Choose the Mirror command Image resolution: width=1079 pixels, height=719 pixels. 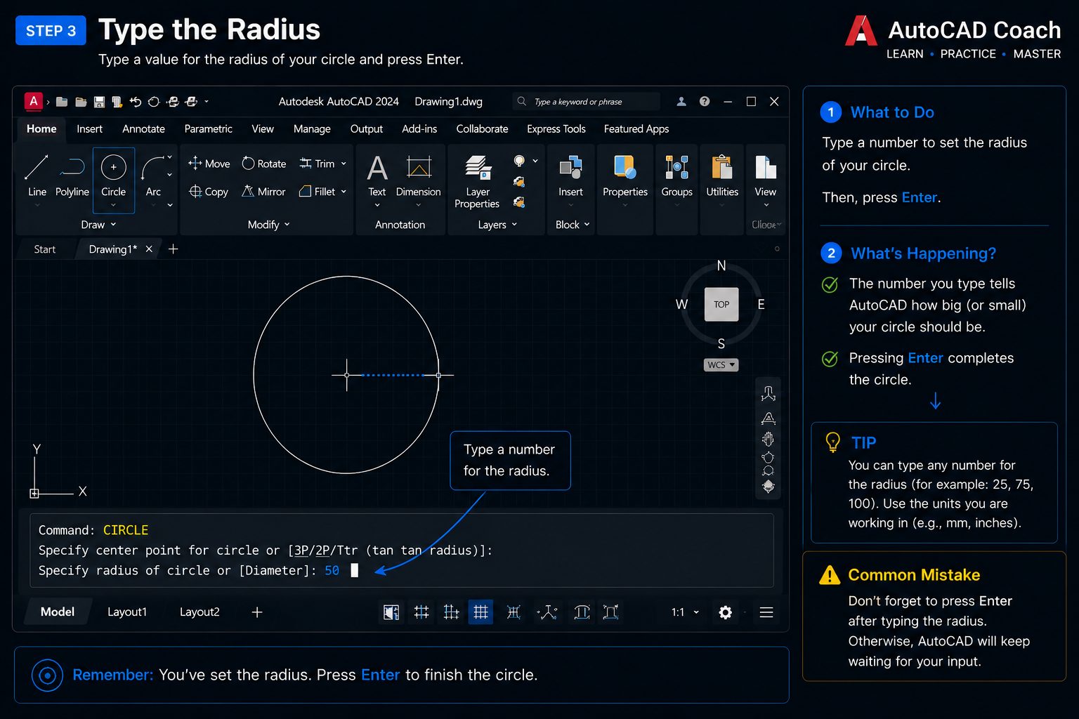pos(263,192)
